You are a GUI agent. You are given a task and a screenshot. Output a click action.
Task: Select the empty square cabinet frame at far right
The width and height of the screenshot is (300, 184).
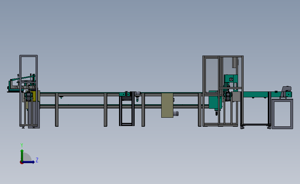[282, 114]
